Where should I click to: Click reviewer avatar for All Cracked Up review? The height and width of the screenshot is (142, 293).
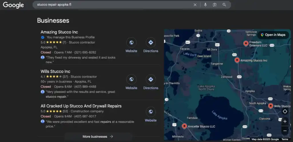click(x=43, y=122)
